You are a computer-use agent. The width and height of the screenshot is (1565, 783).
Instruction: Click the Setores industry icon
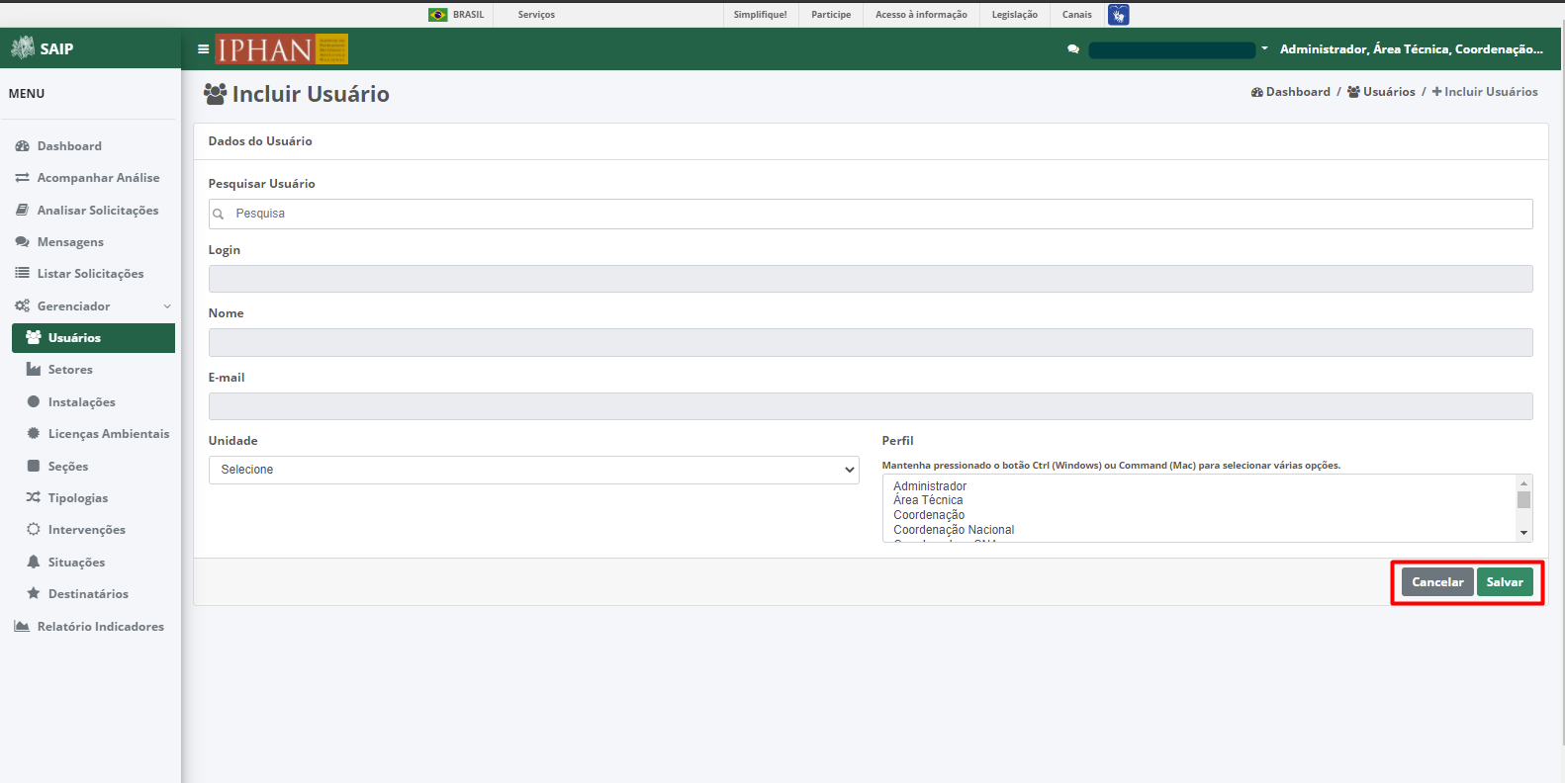click(34, 370)
